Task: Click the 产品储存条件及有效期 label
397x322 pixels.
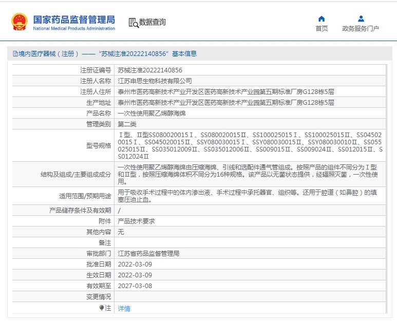Action: click(80, 211)
